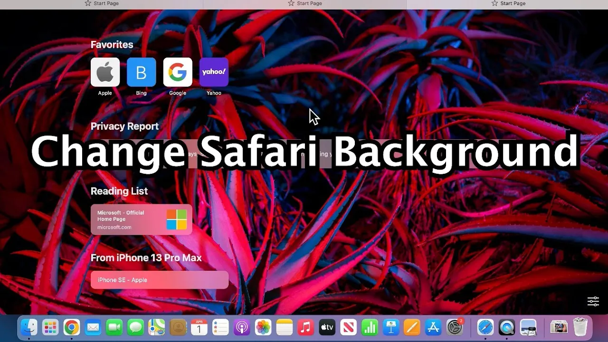Click the From iPhone 13 Pro Max heading
This screenshot has width=608, height=342.
pos(146,258)
